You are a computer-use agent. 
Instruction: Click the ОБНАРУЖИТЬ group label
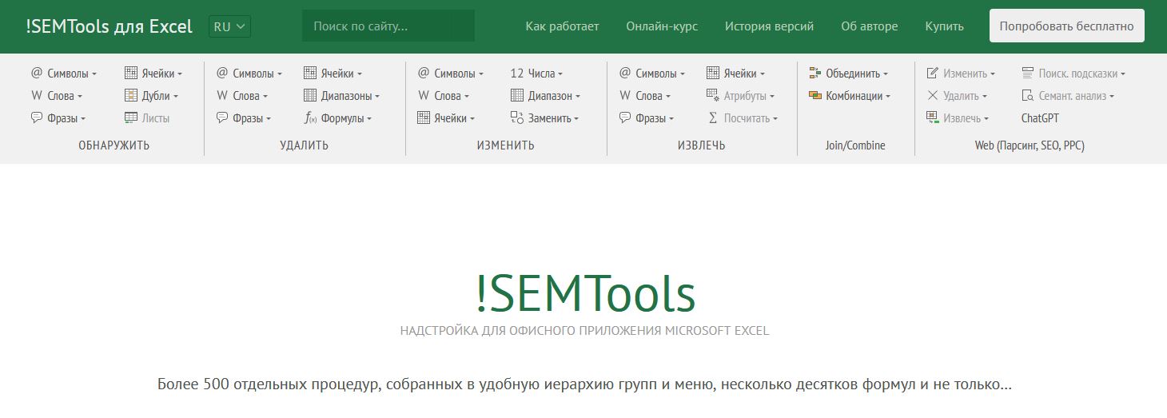(114, 145)
